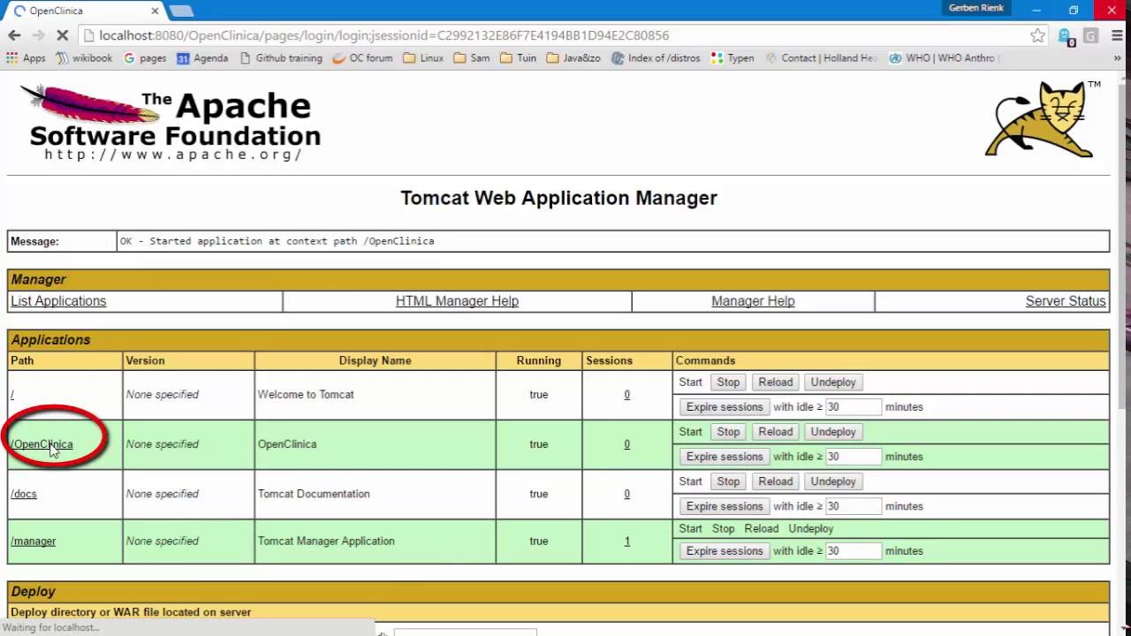Click the OK - Started application message text
The height and width of the screenshot is (636, 1131).
277,241
